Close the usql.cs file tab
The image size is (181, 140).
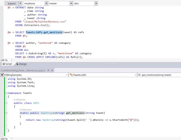point(52,70)
